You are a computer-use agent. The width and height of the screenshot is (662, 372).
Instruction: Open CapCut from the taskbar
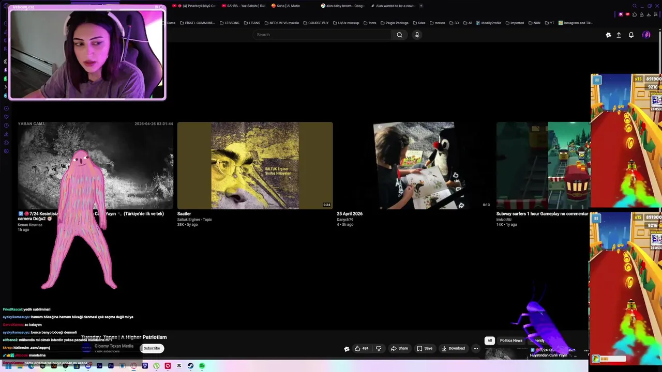179,366
